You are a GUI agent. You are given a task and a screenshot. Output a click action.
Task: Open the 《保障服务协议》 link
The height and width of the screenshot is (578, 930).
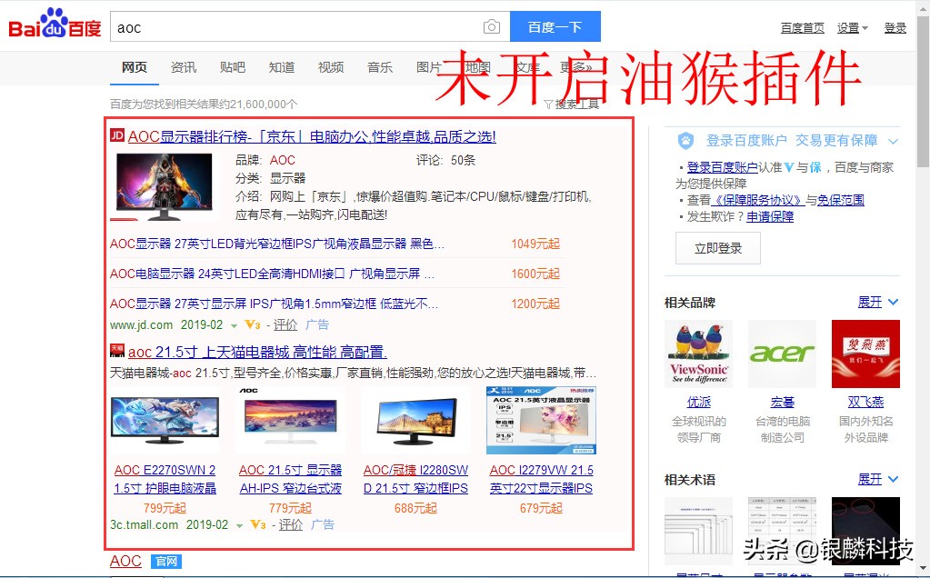click(x=757, y=200)
